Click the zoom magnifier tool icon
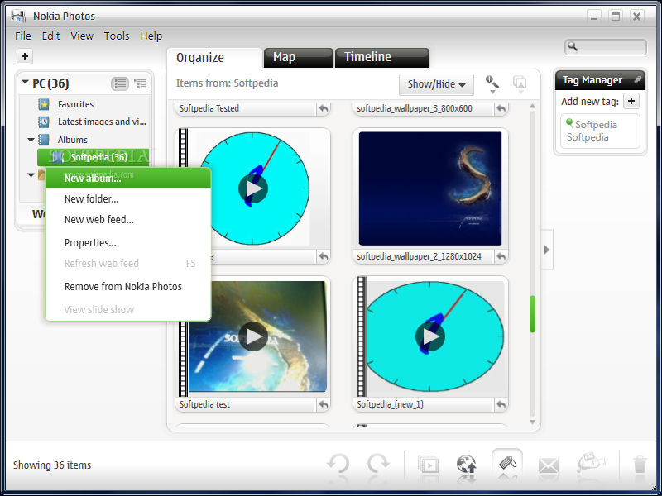This screenshot has width=662, height=496. (492, 83)
